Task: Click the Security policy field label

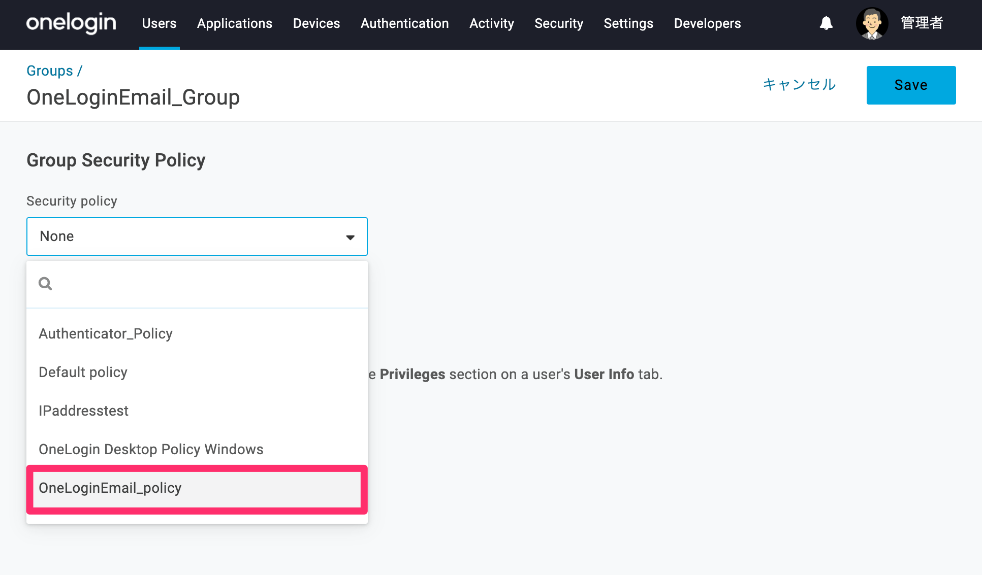Action: pos(72,201)
